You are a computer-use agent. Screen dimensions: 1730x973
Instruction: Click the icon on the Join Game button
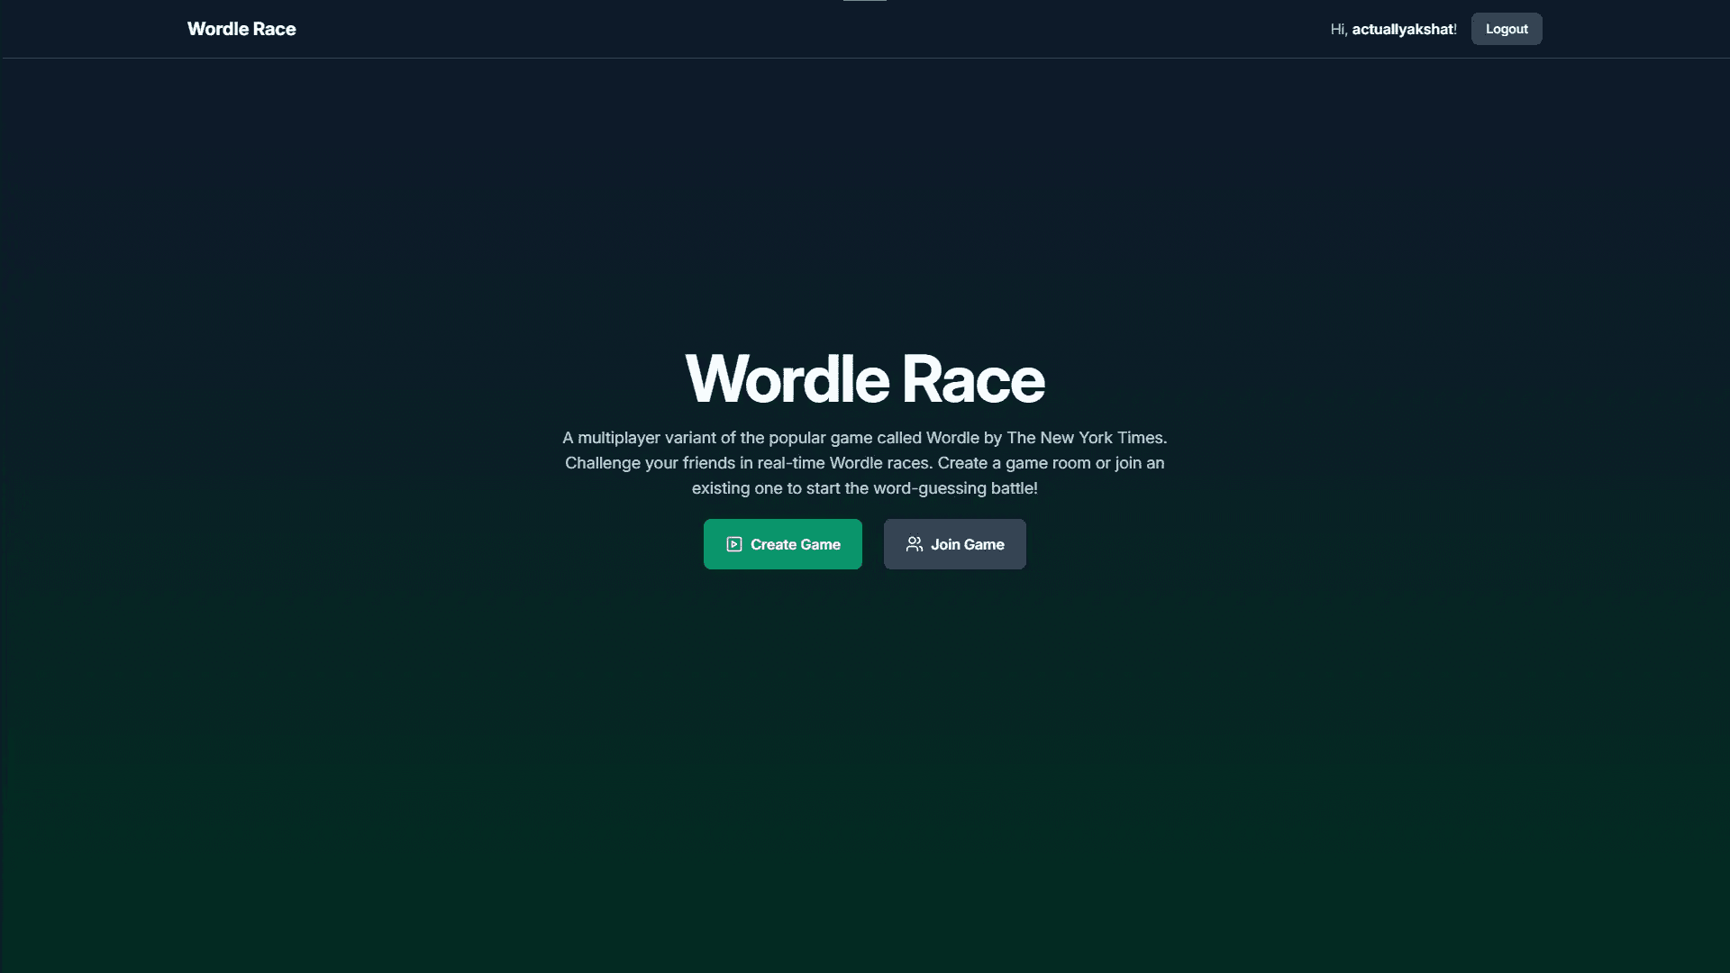[x=914, y=544]
